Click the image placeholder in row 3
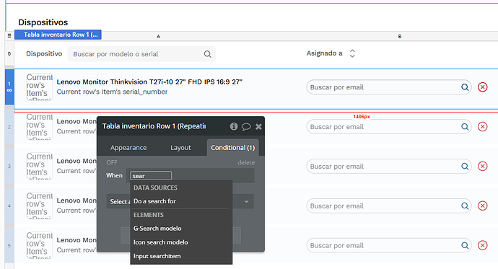Viewport: 498px width, 269px height. click(40, 166)
